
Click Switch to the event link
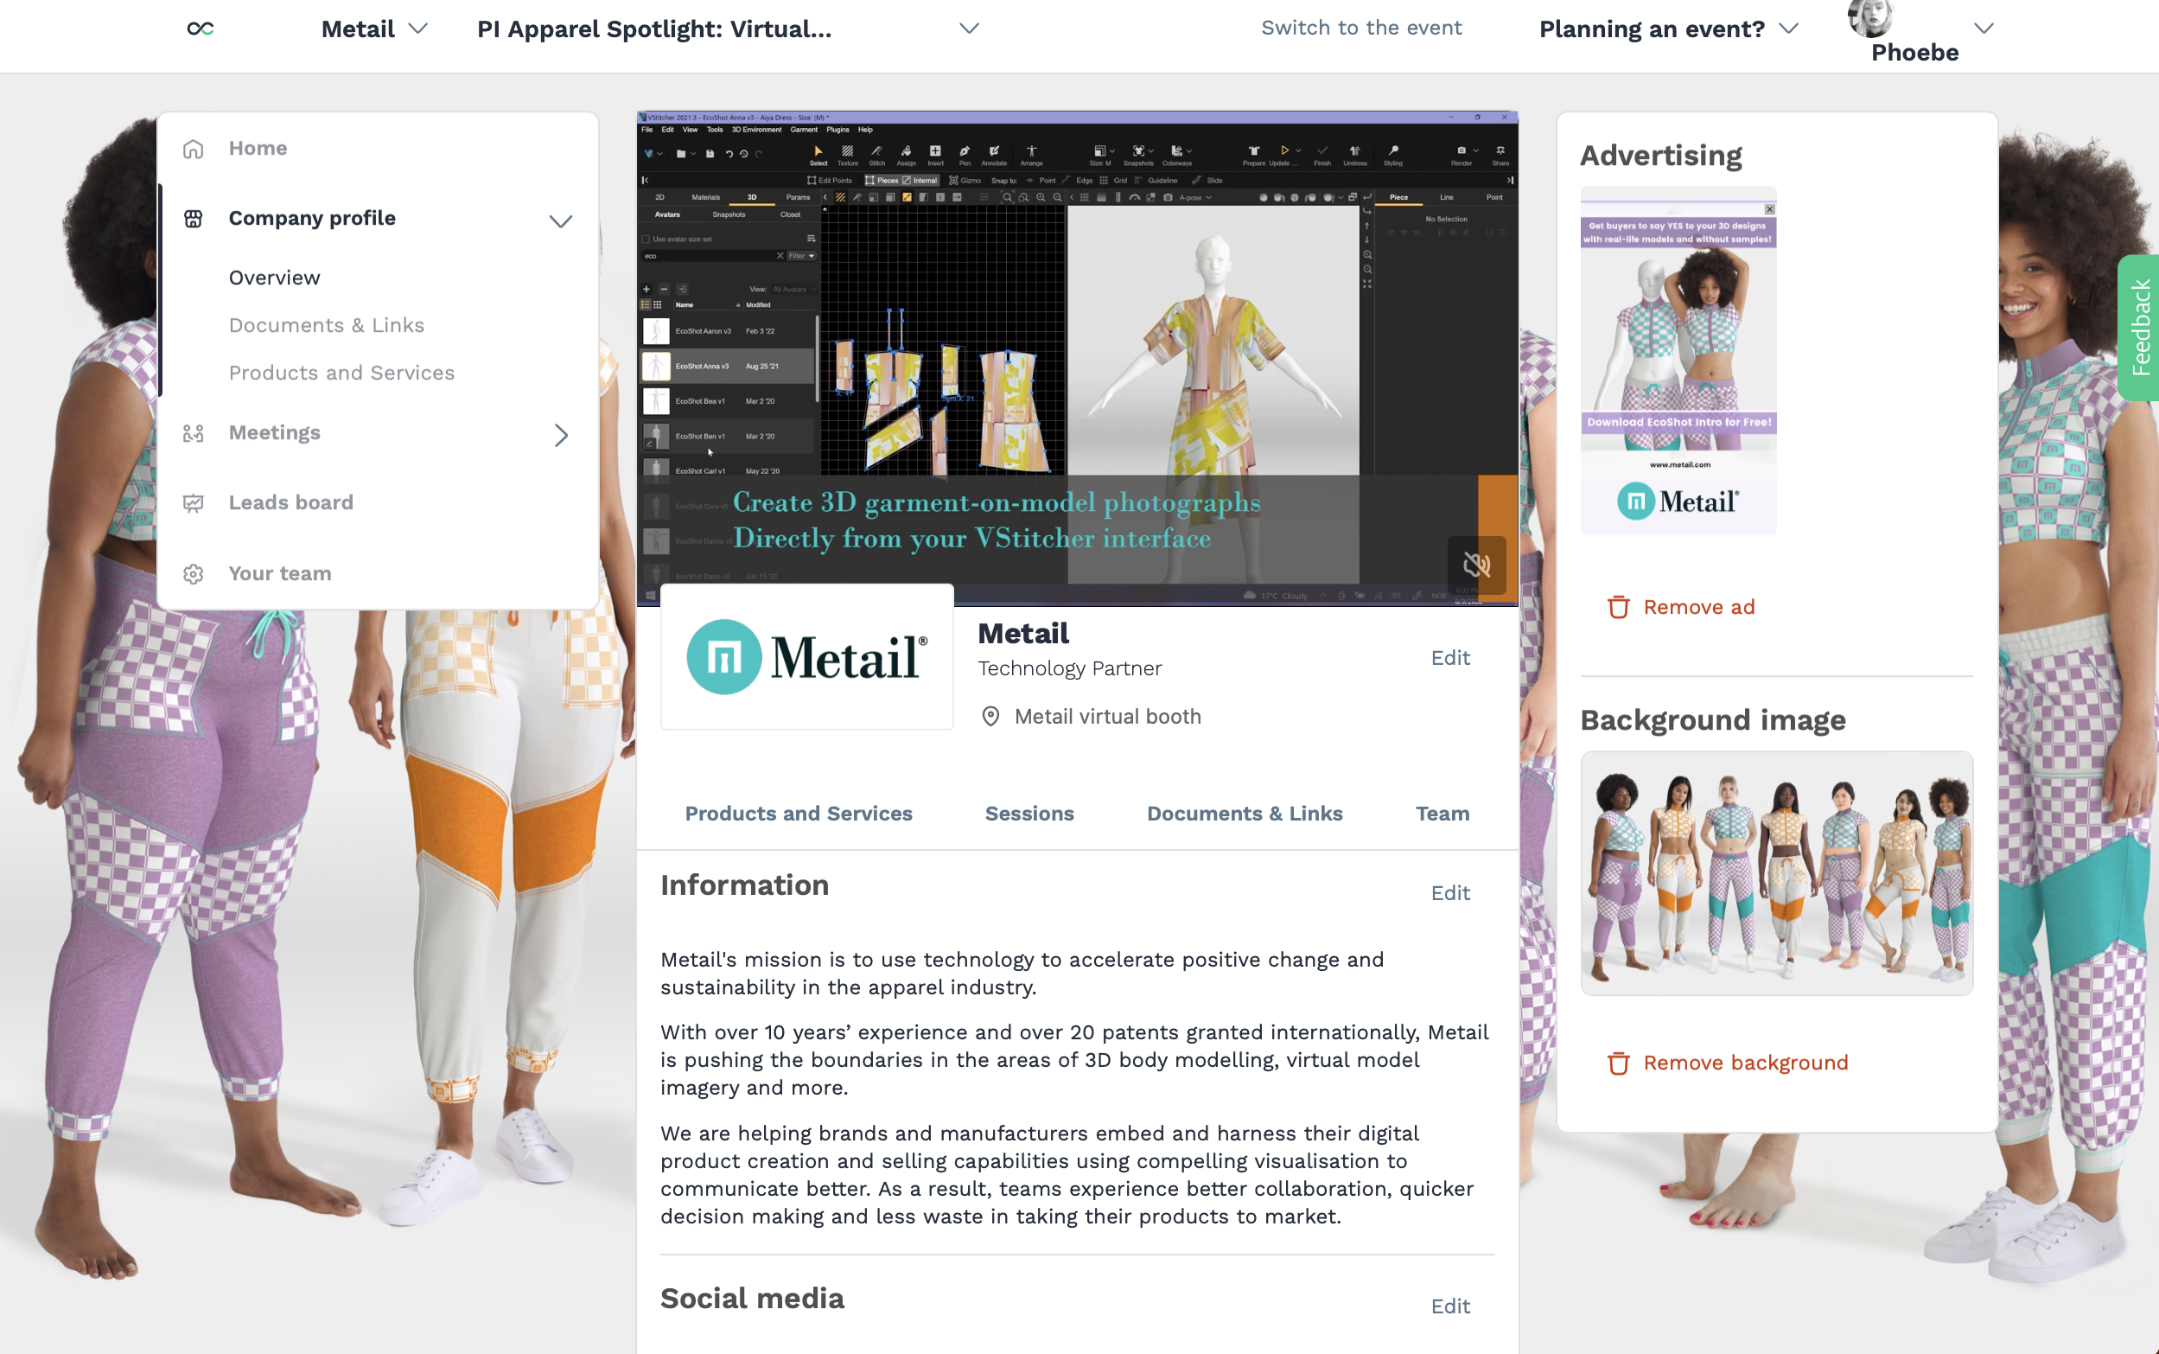coord(1361,28)
